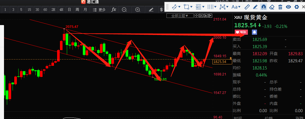Image resolution: width=305 pixels, height=119 pixels.
Task: Click the price alert bell icon
Action: pos(254,32)
